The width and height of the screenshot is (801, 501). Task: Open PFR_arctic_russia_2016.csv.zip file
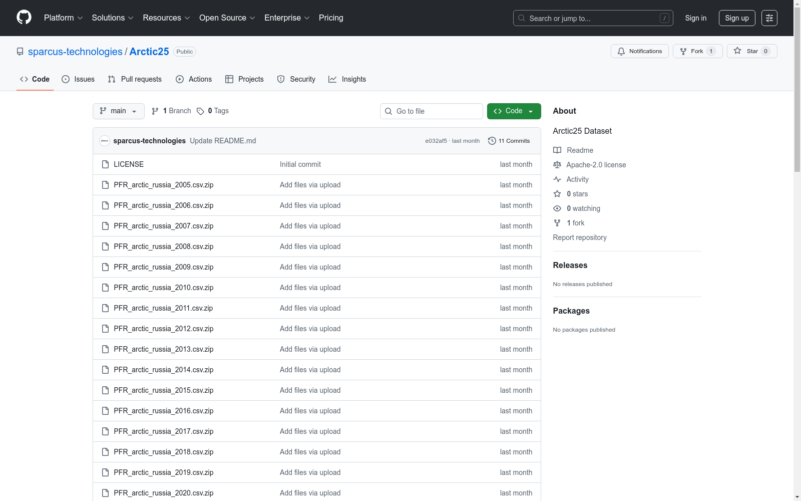(x=164, y=411)
